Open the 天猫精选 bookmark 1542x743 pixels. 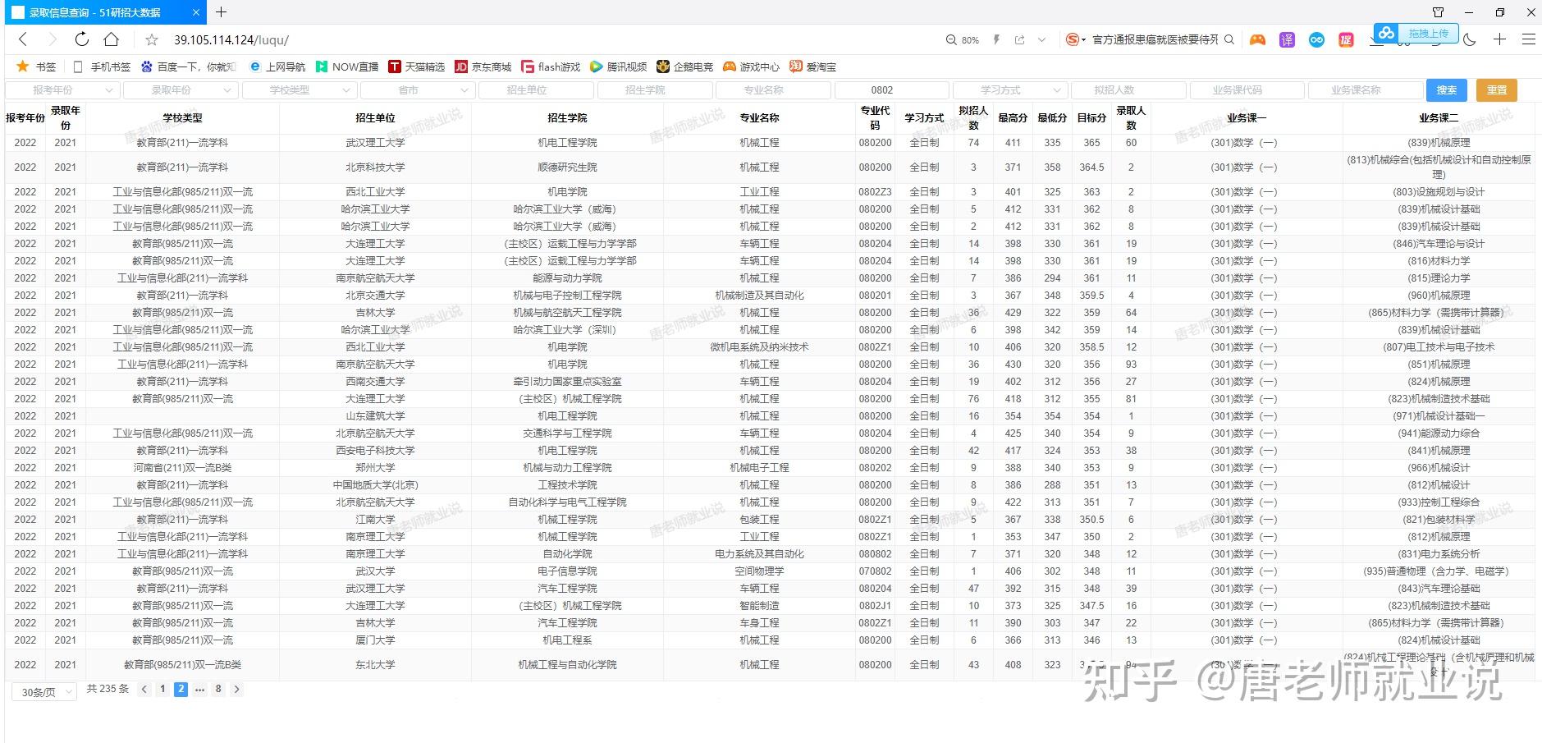click(416, 67)
